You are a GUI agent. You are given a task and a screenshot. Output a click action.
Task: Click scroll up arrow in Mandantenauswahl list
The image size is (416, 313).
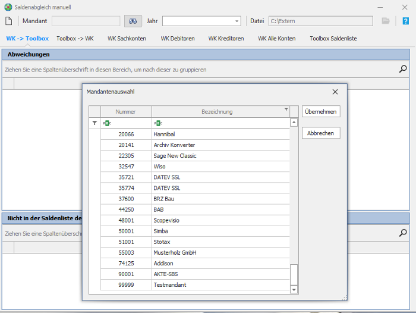tap(294, 123)
